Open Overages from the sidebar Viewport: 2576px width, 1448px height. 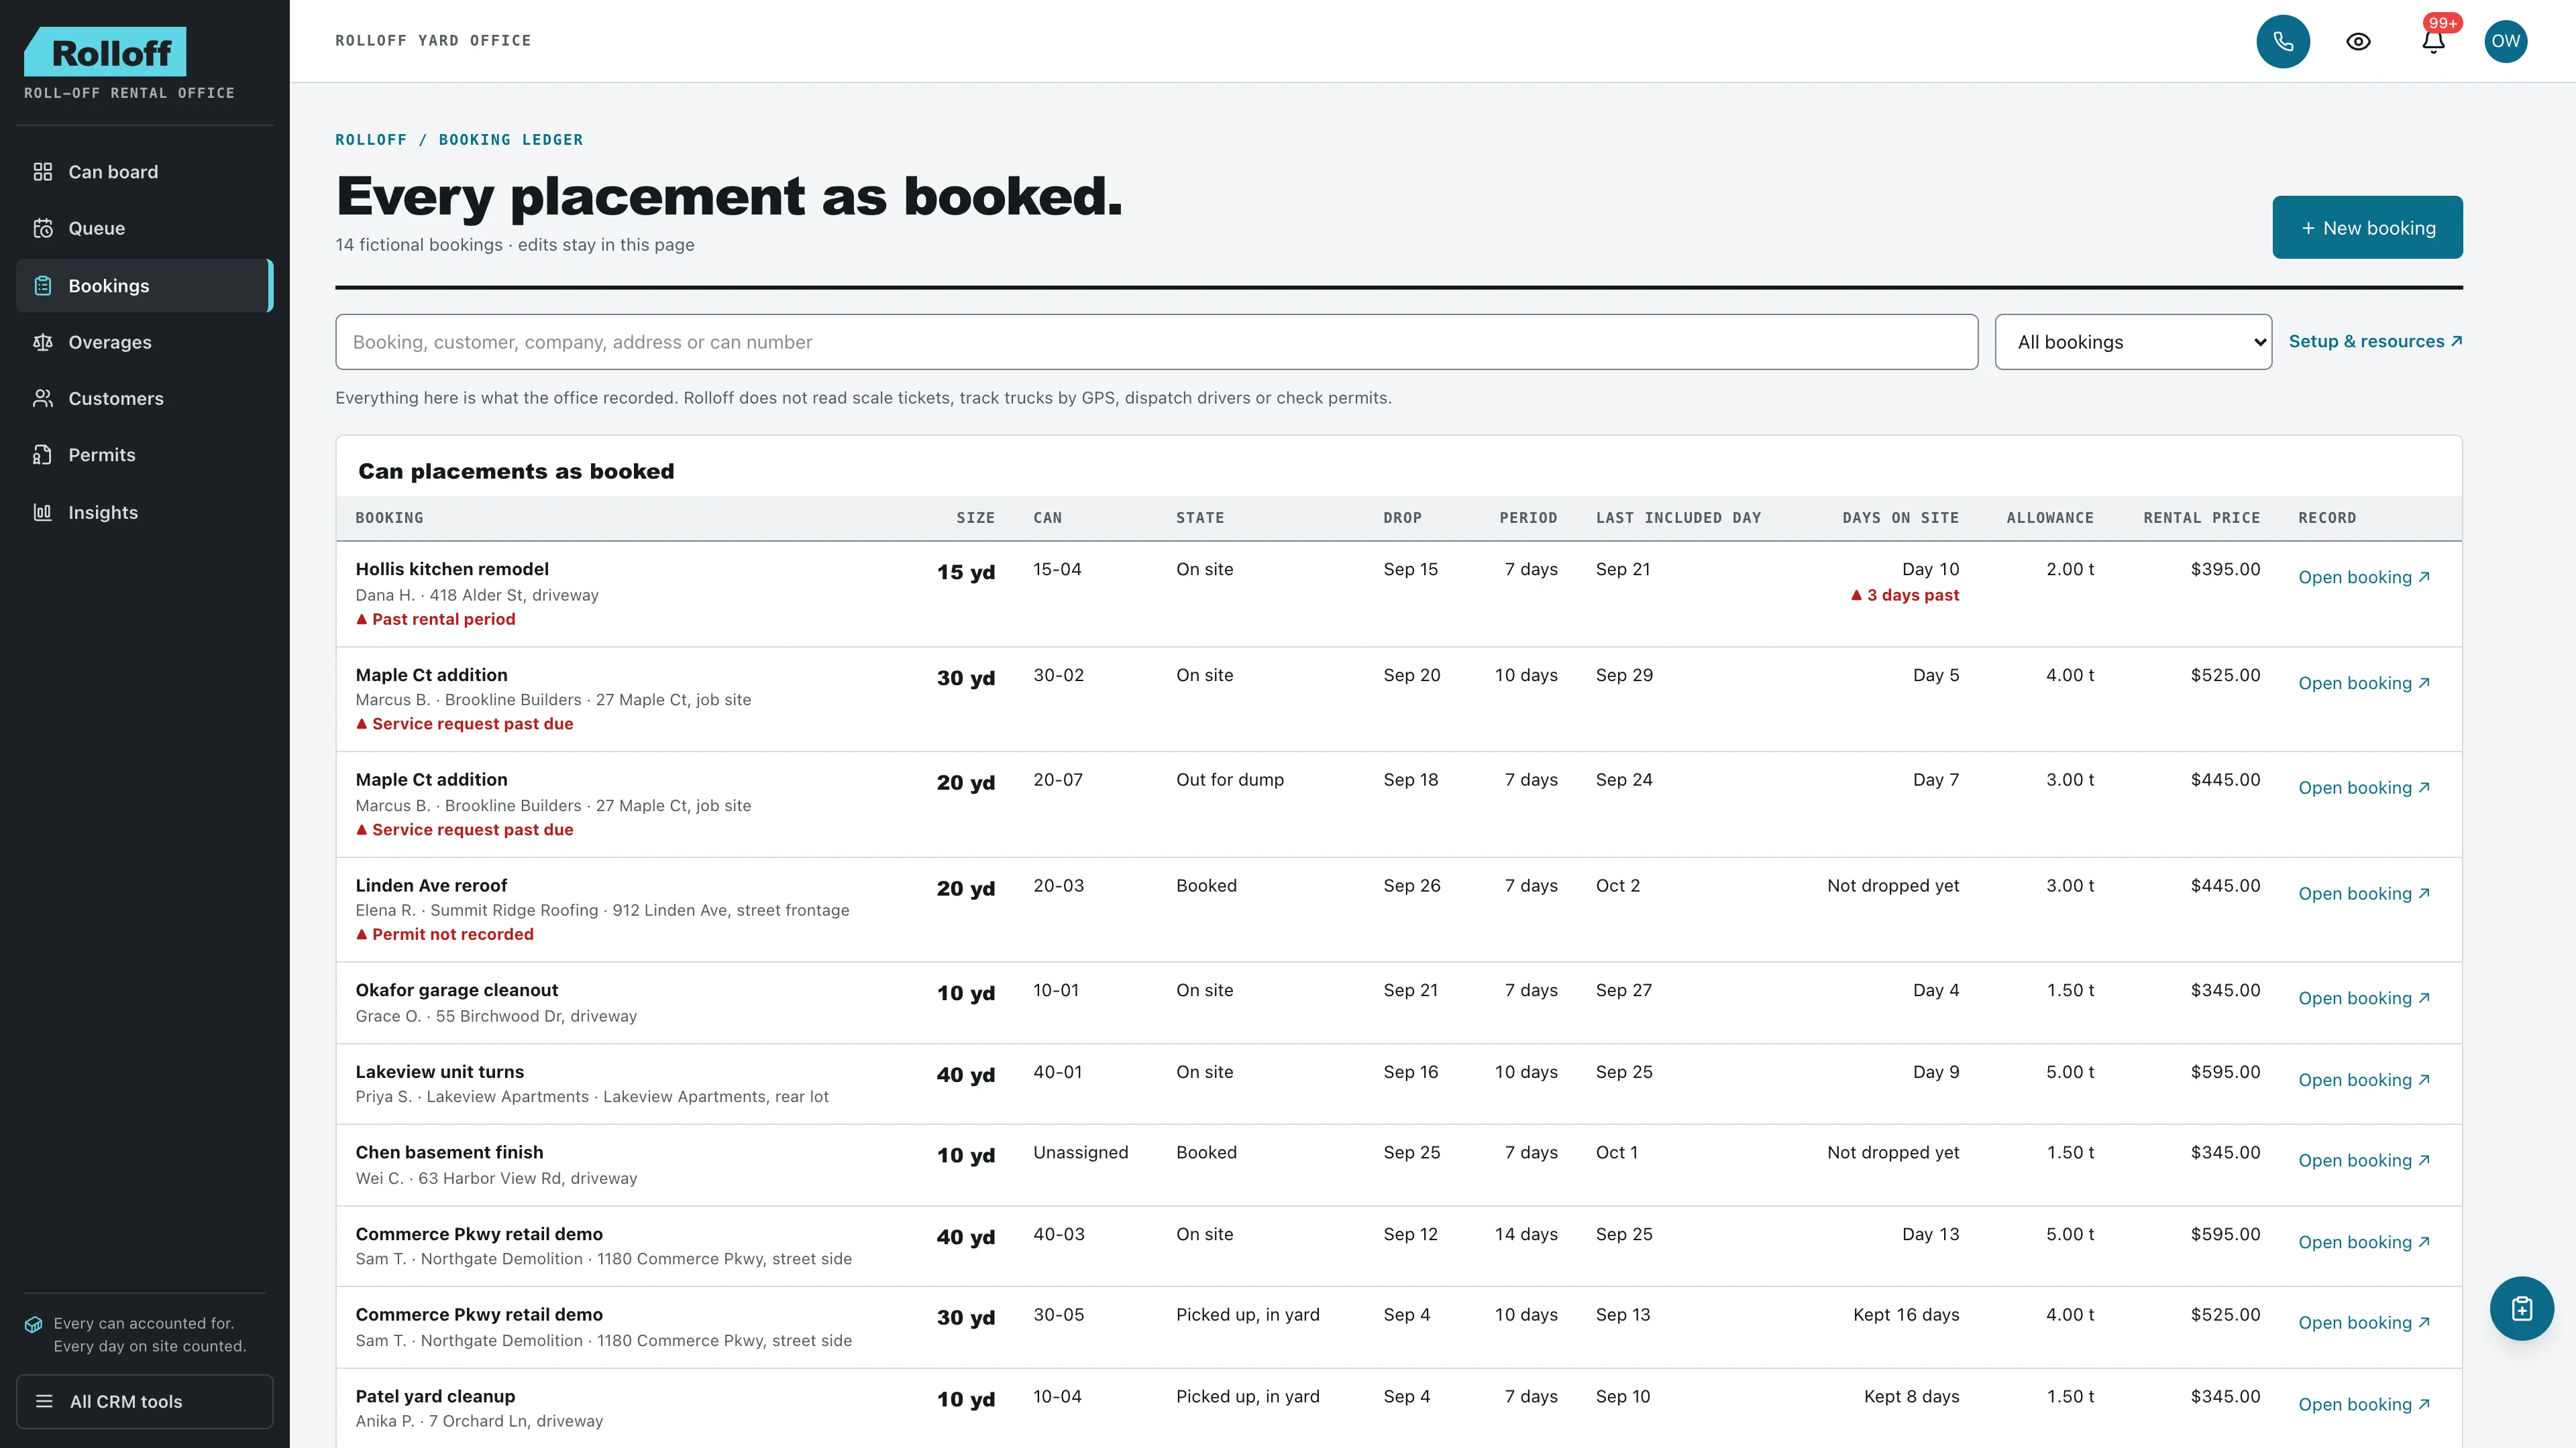coord(145,342)
